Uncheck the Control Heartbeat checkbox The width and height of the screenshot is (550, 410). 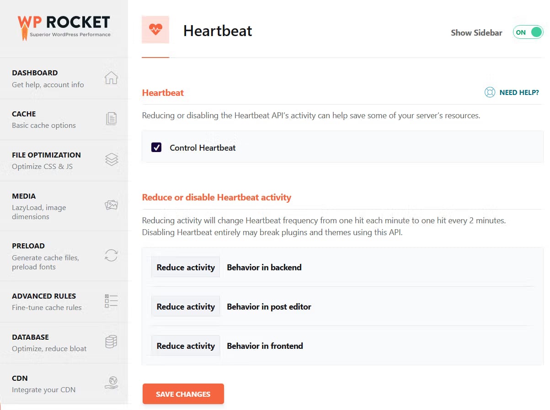pyautogui.click(x=156, y=147)
